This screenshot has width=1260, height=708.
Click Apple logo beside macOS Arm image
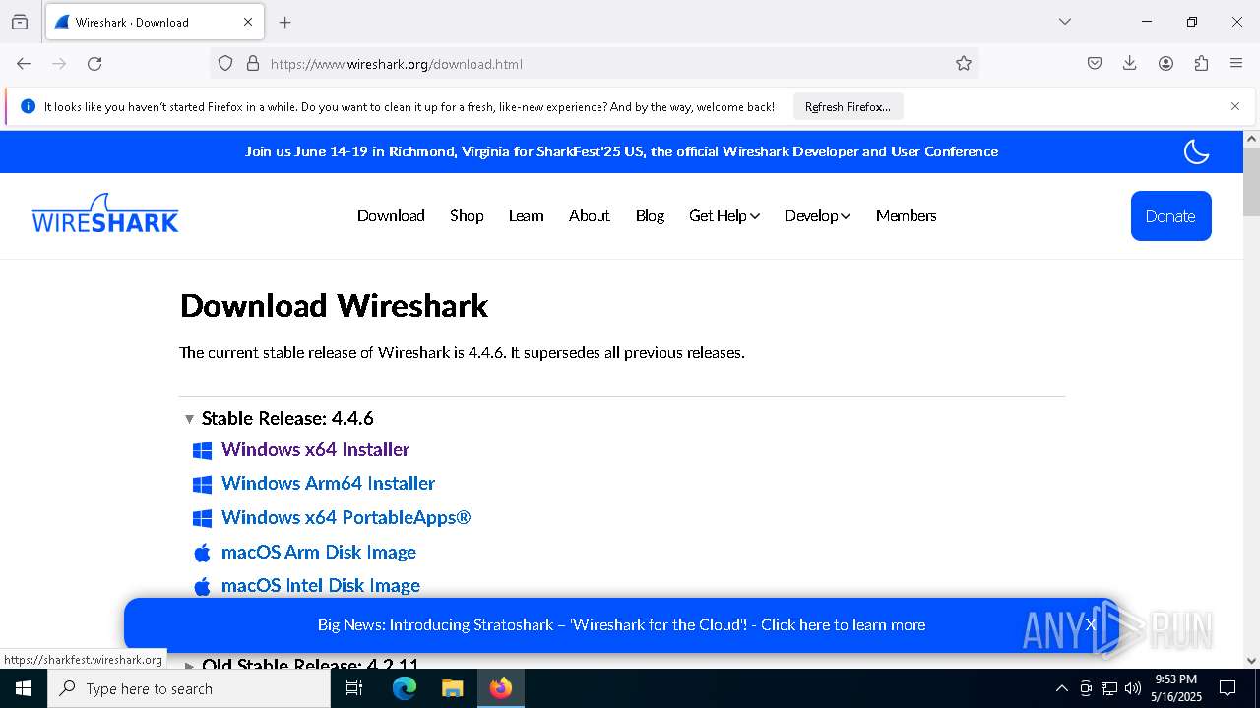tap(202, 552)
